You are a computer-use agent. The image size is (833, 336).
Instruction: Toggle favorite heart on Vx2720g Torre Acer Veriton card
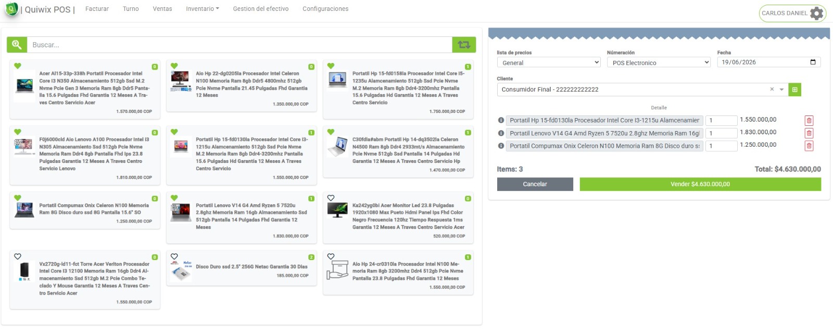coord(18,257)
